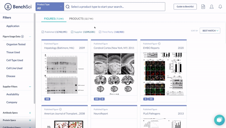Open the Cerebral Cortex brain sections thumbnail

tap(114, 74)
